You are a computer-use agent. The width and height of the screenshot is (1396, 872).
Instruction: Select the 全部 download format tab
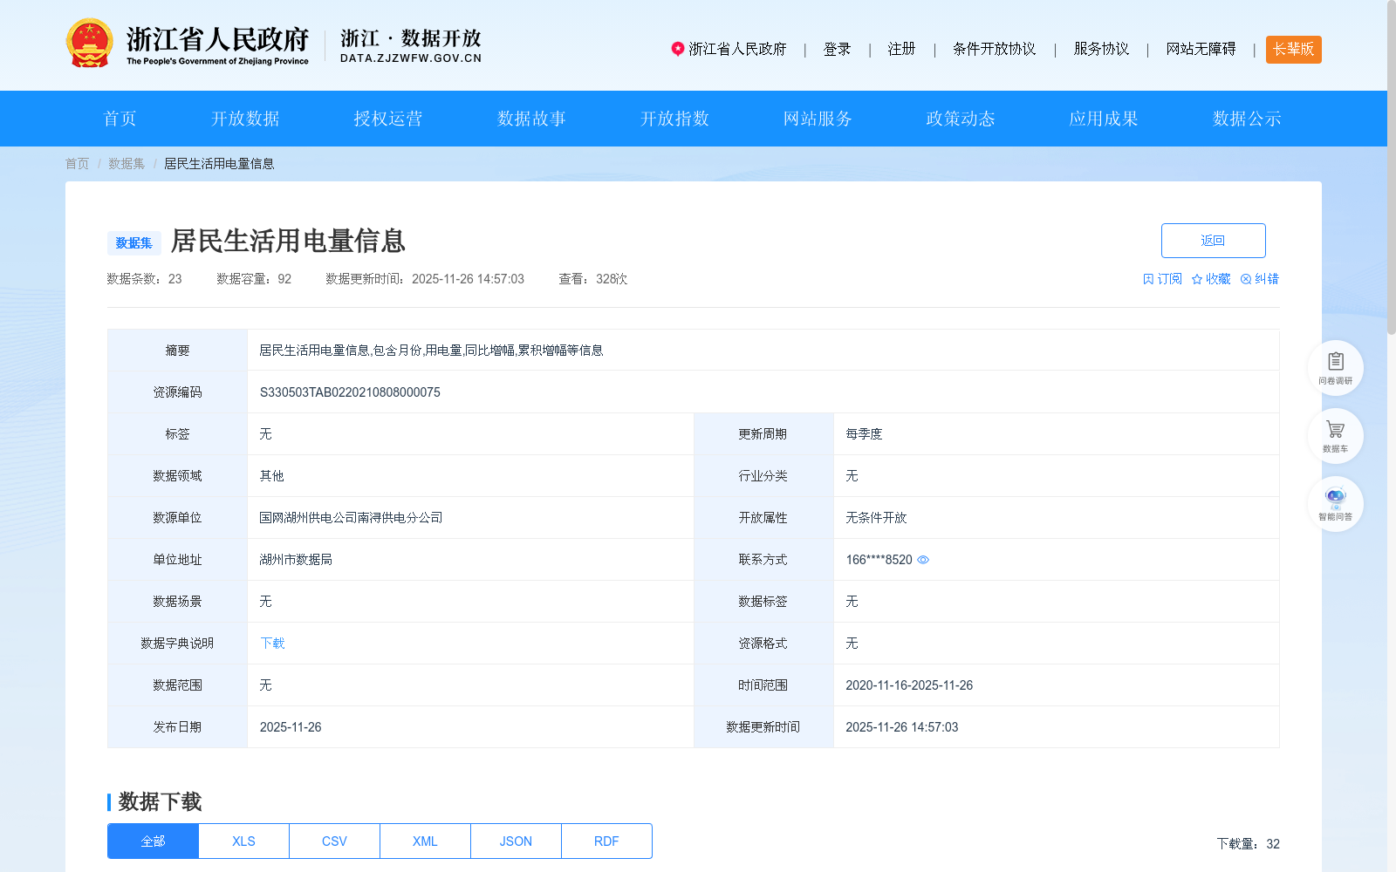(x=153, y=841)
